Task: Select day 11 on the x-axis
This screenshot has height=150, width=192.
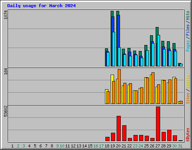Action: [x=67, y=146]
